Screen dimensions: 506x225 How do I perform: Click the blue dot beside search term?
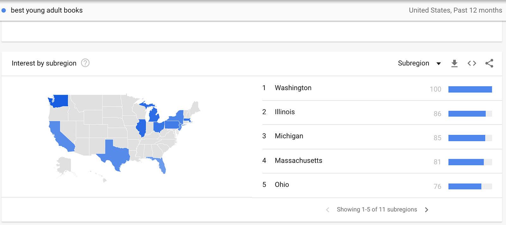(x=4, y=10)
